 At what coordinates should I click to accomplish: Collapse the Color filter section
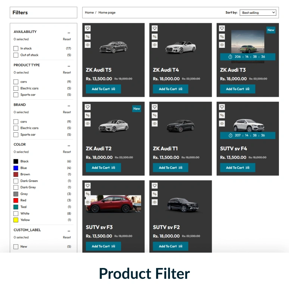pyautogui.click(x=69, y=146)
